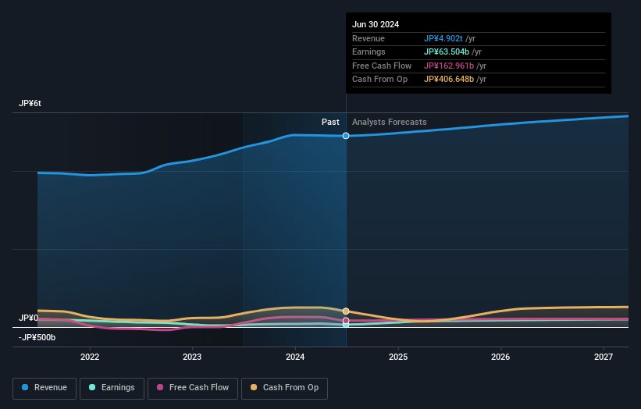Click the Analysts Forecasts label
The image size is (641, 409).
(389, 122)
